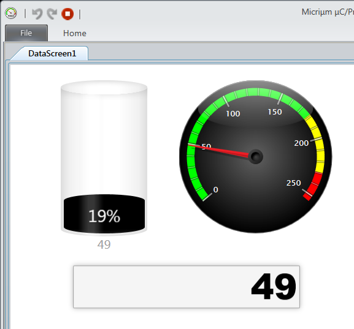Click the 100 label on the gauge
The height and width of the screenshot is (329, 354).
coord(233,114)
